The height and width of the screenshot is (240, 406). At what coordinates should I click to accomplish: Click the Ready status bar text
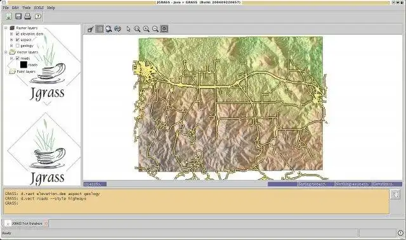(x=7, y=233)
